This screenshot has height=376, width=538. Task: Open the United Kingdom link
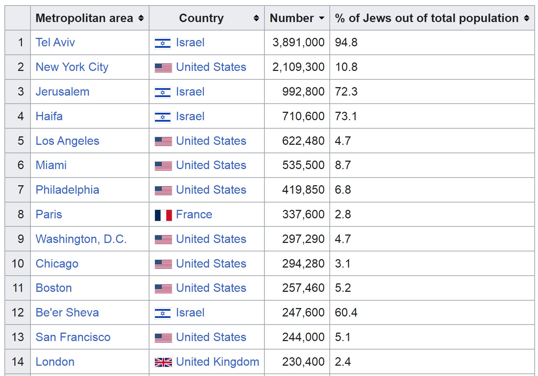[218, 362]
